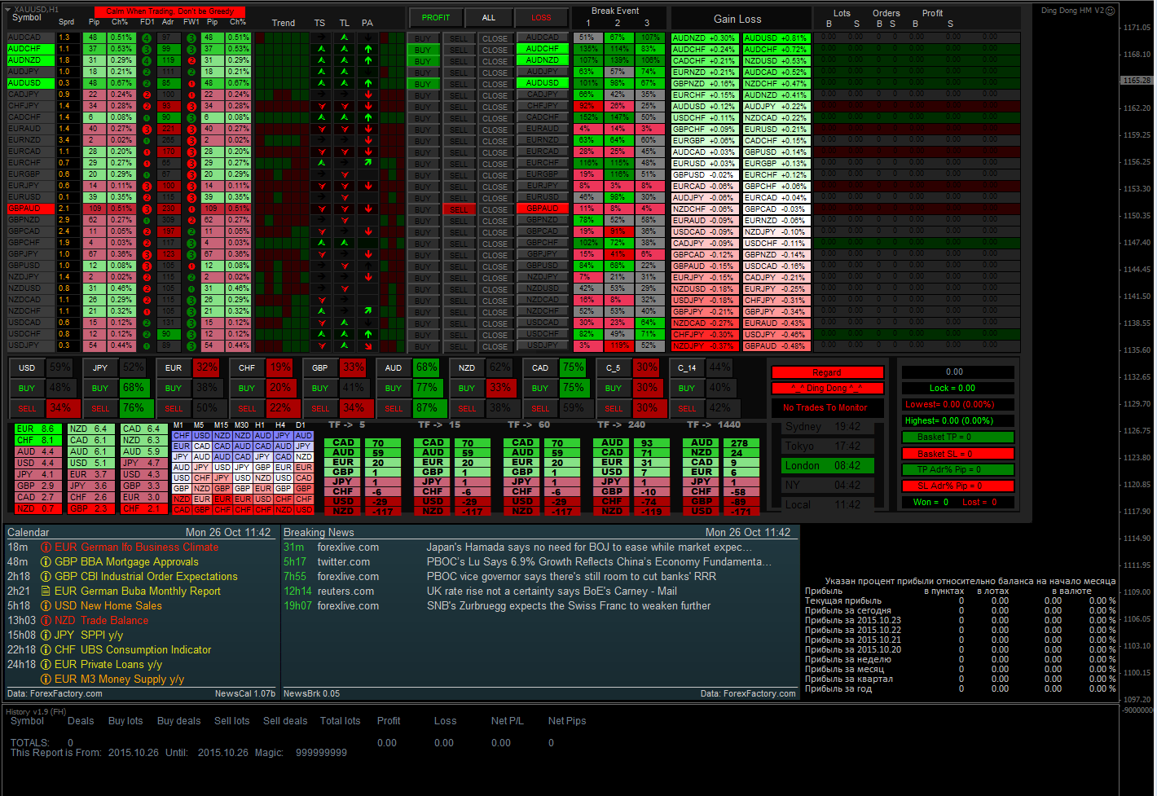Click the SELL button under EUR basket
This screenshot has height=796, width=1157.
pos(174,409)
